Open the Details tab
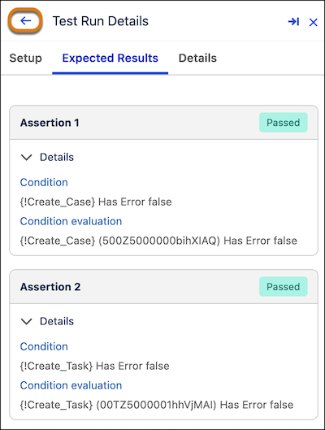This screenshot has width=325, height=430. 197,59
